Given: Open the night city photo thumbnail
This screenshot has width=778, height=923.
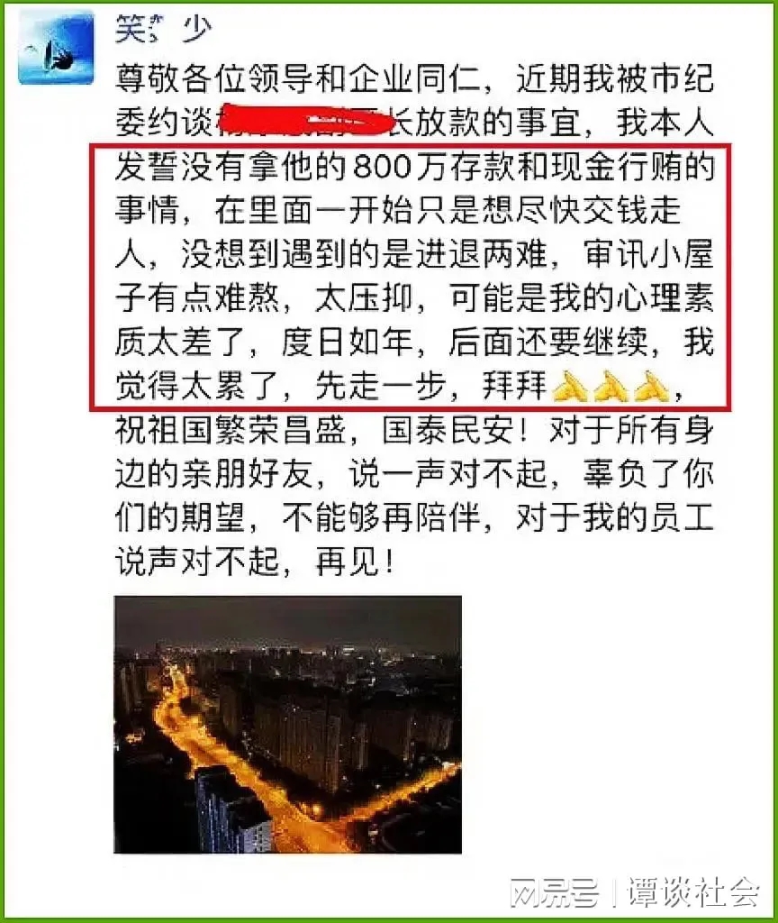Looking at the screenshot, I should pos(287,724).
